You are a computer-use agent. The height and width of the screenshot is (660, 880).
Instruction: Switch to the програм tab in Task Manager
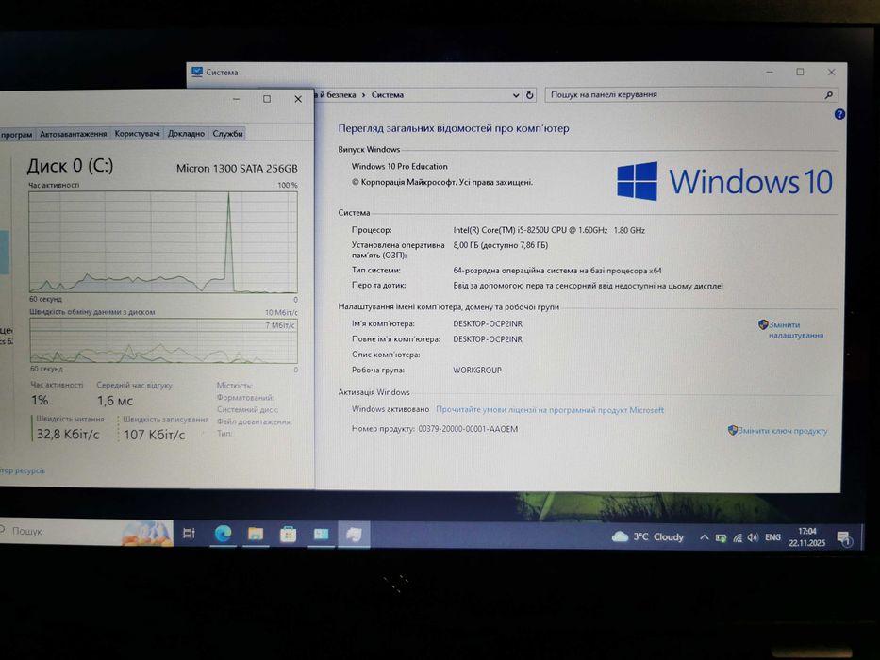click(x=16, y=135)
